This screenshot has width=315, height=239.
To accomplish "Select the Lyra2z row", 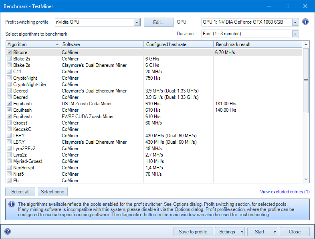I will point(154,155).
